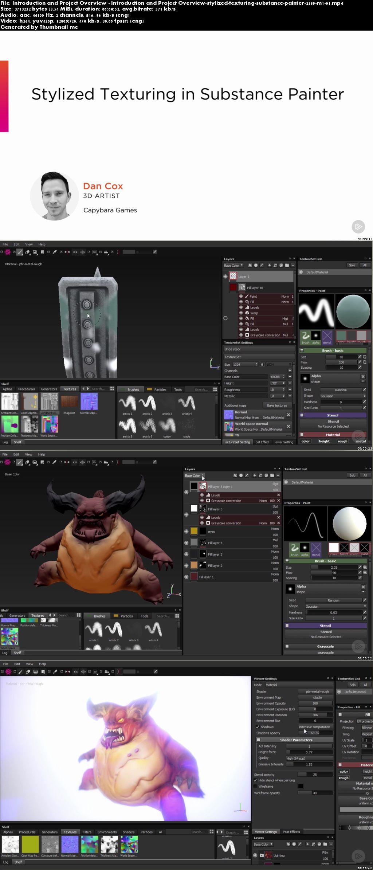Open the TextureSet Setting bottom tab
373x870 pixels.
[237, 442]
